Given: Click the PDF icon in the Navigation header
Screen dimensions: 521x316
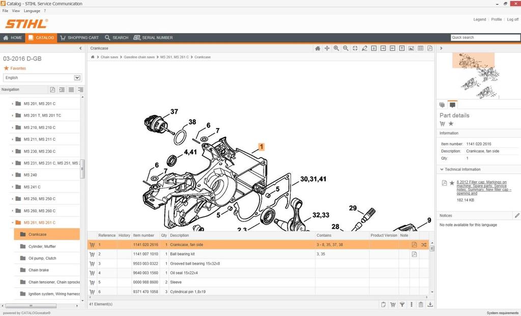Looking at the screenshot, I should pyautogui.click(x=52, y=89).
